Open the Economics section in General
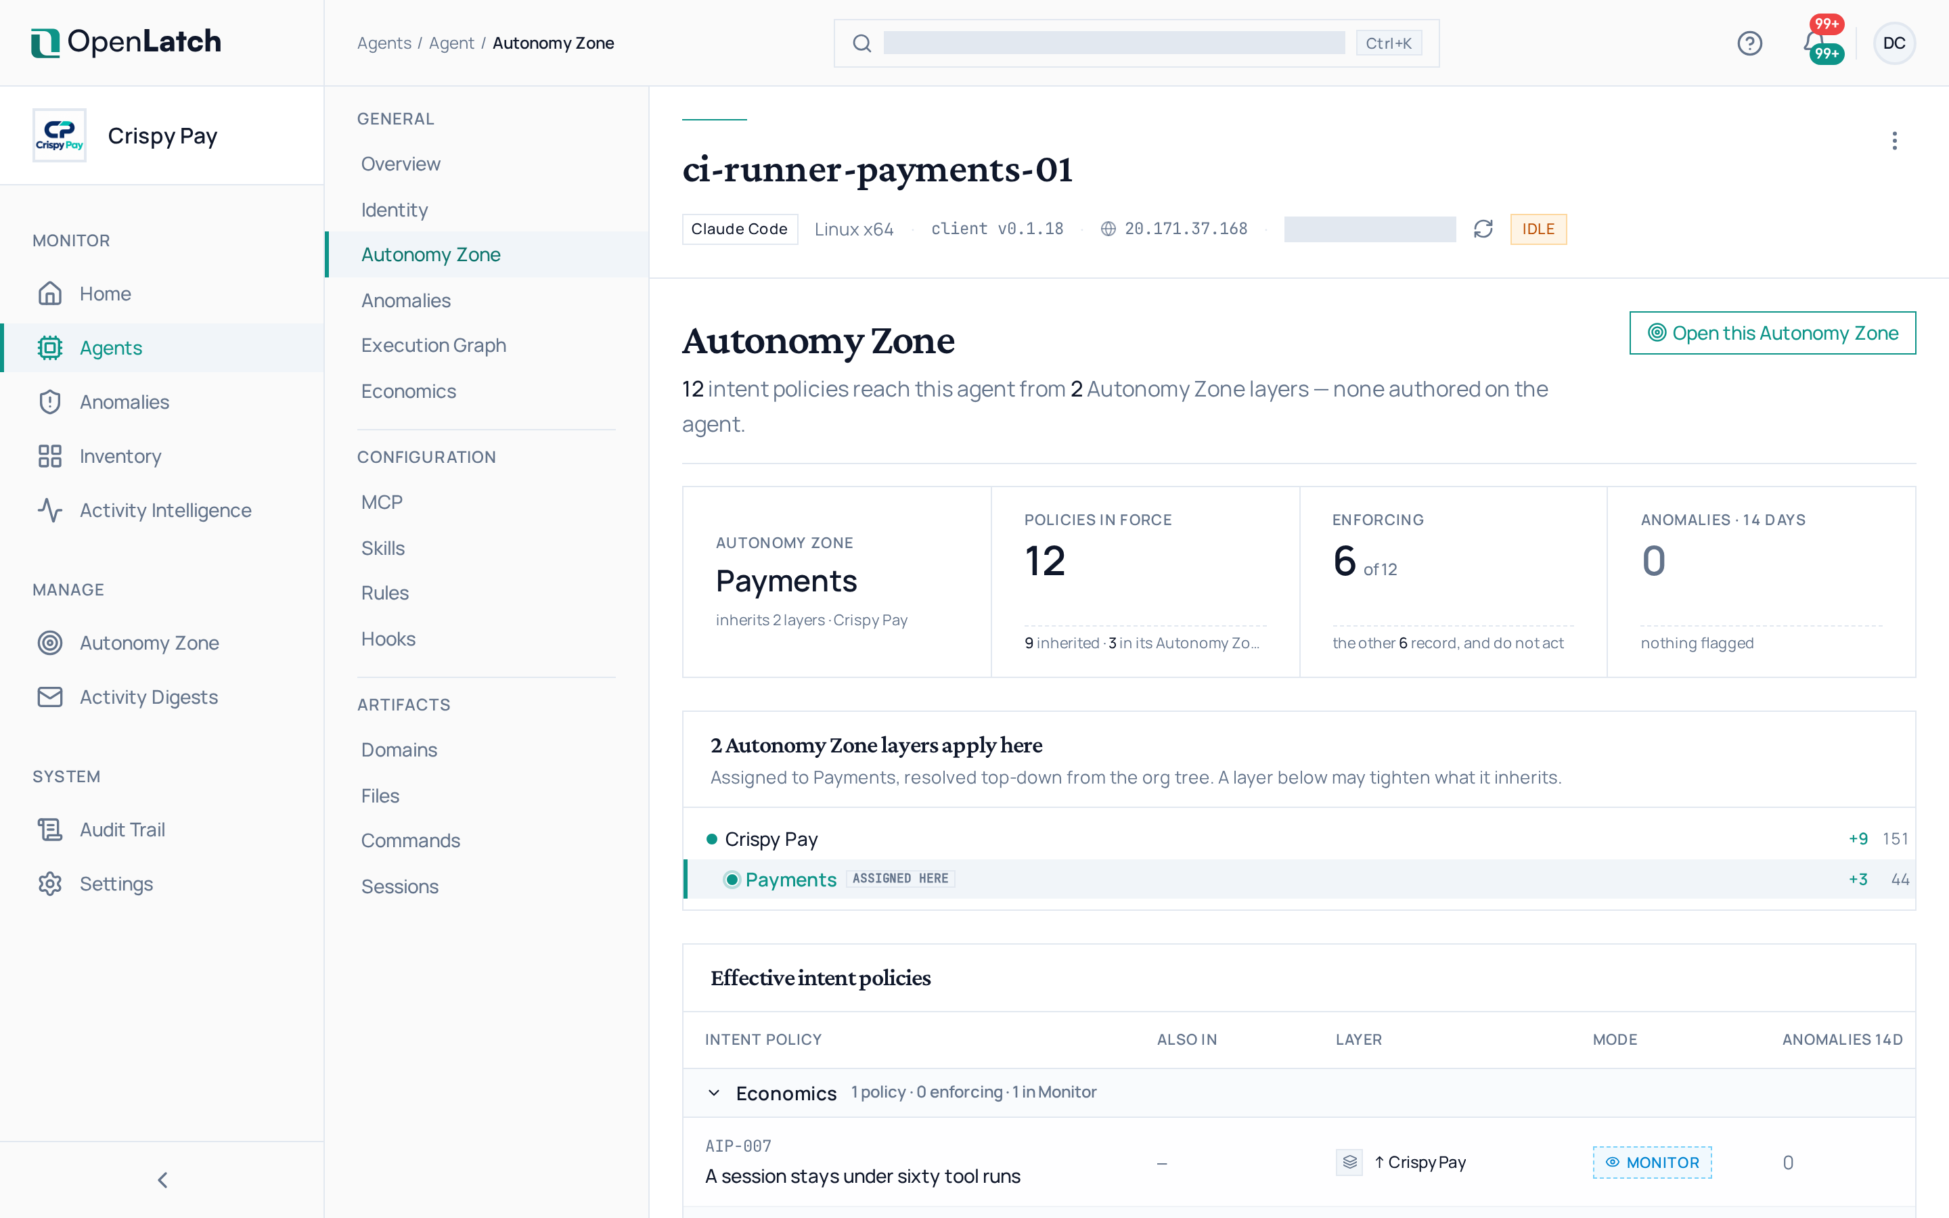The height and width of the screenshot is (1218, 1949). click(x=487, y=390)
